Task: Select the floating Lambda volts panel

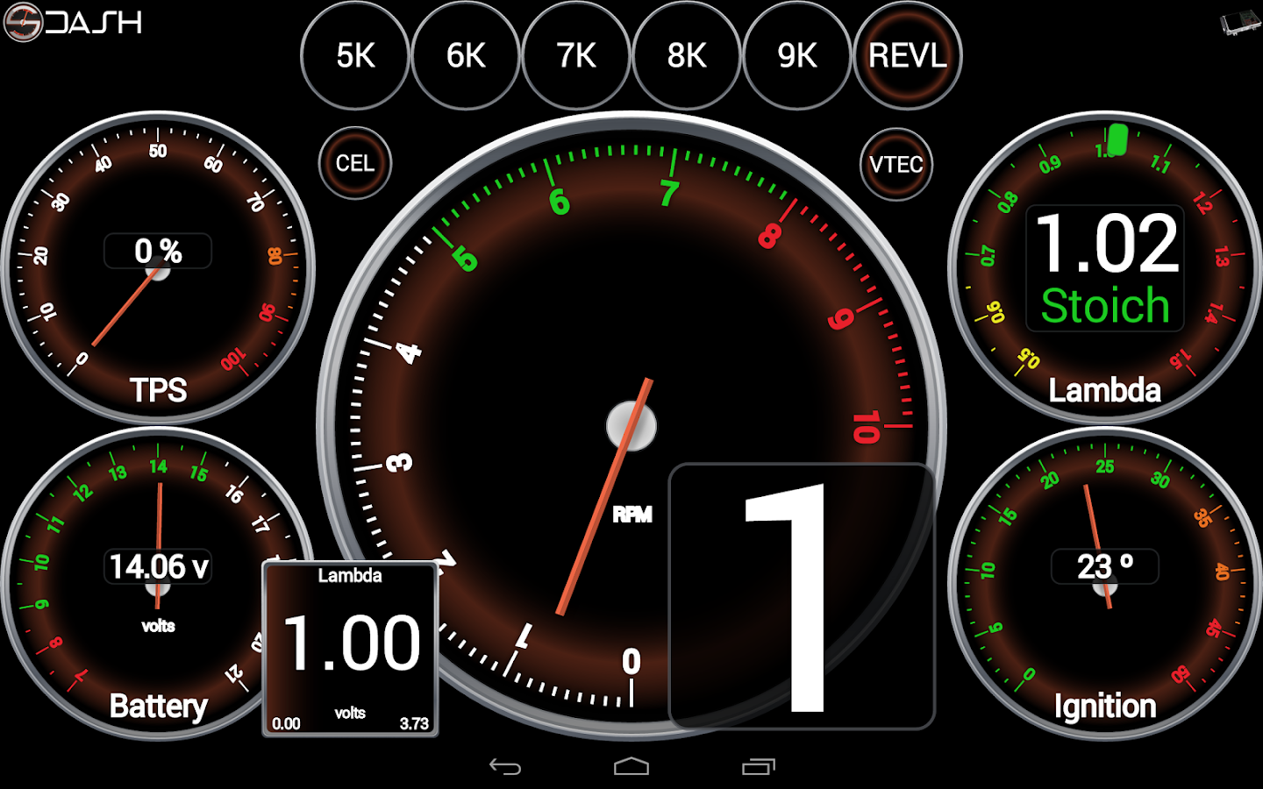Action: point(350,647)
